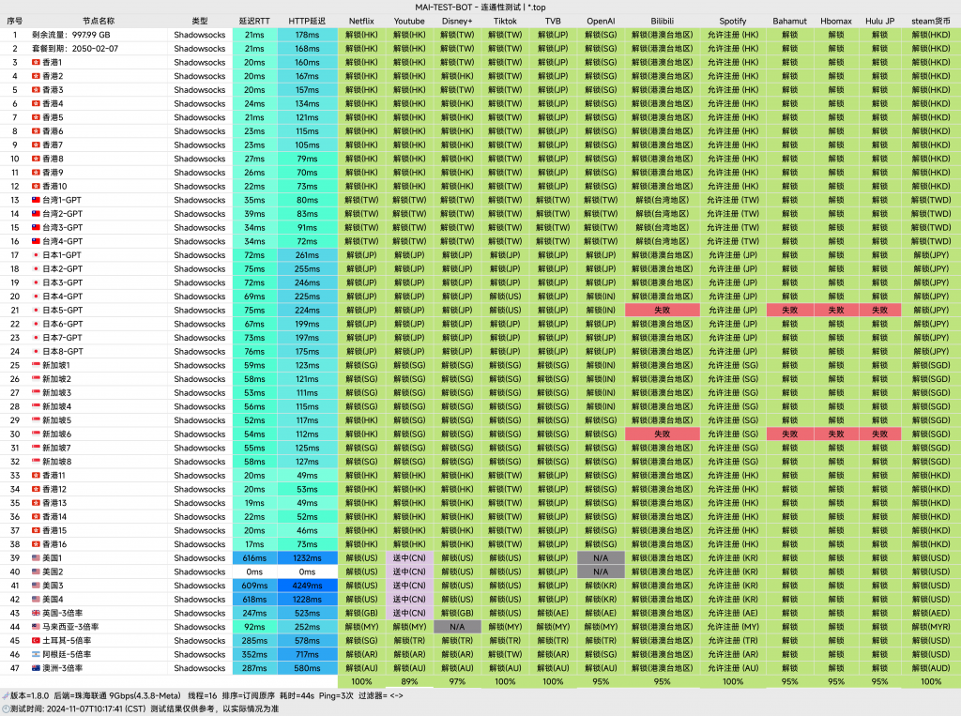
Task: Click 耗时=44s in the status bar
Action: click(x=297, y=695)
